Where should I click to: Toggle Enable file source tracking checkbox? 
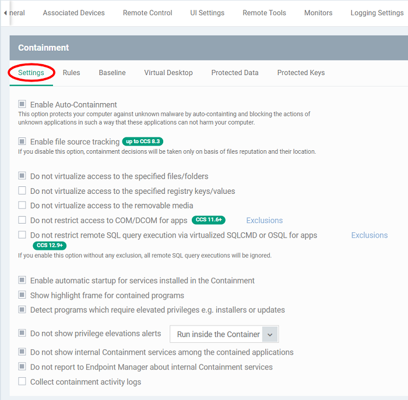22,141
